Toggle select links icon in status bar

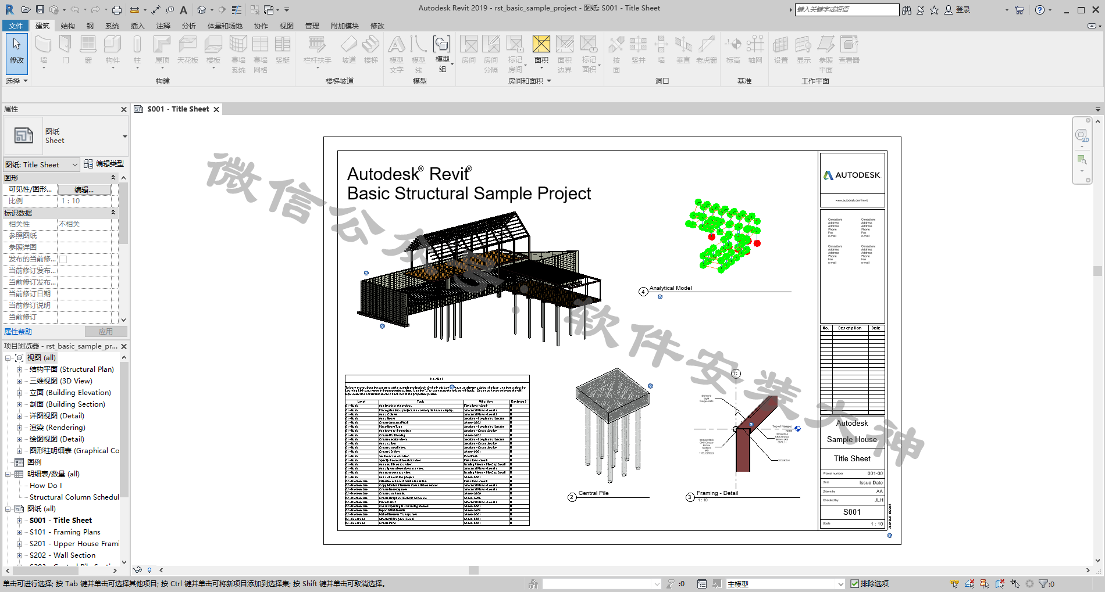click(955, 584)
